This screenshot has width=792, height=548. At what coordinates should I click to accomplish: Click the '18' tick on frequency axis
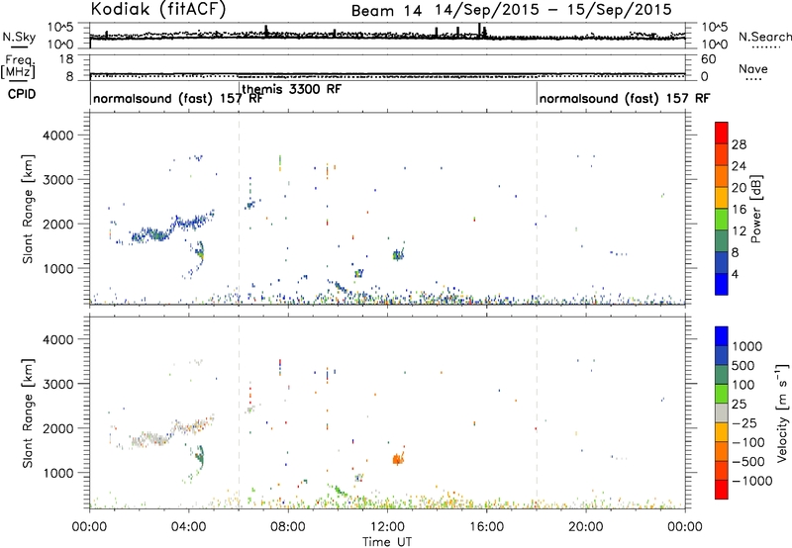(x=66, y=59)
